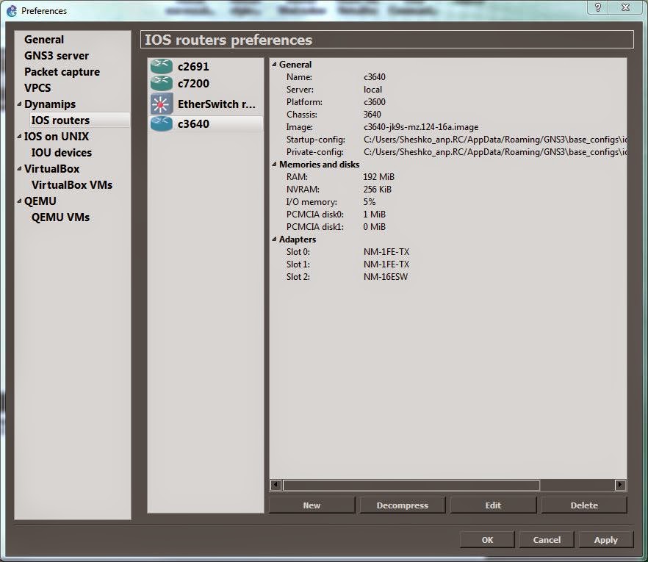Collapse the IOS on UNIX section
Image resolution: width=648 pixels, height=562 pixels.
pos(19,137)
